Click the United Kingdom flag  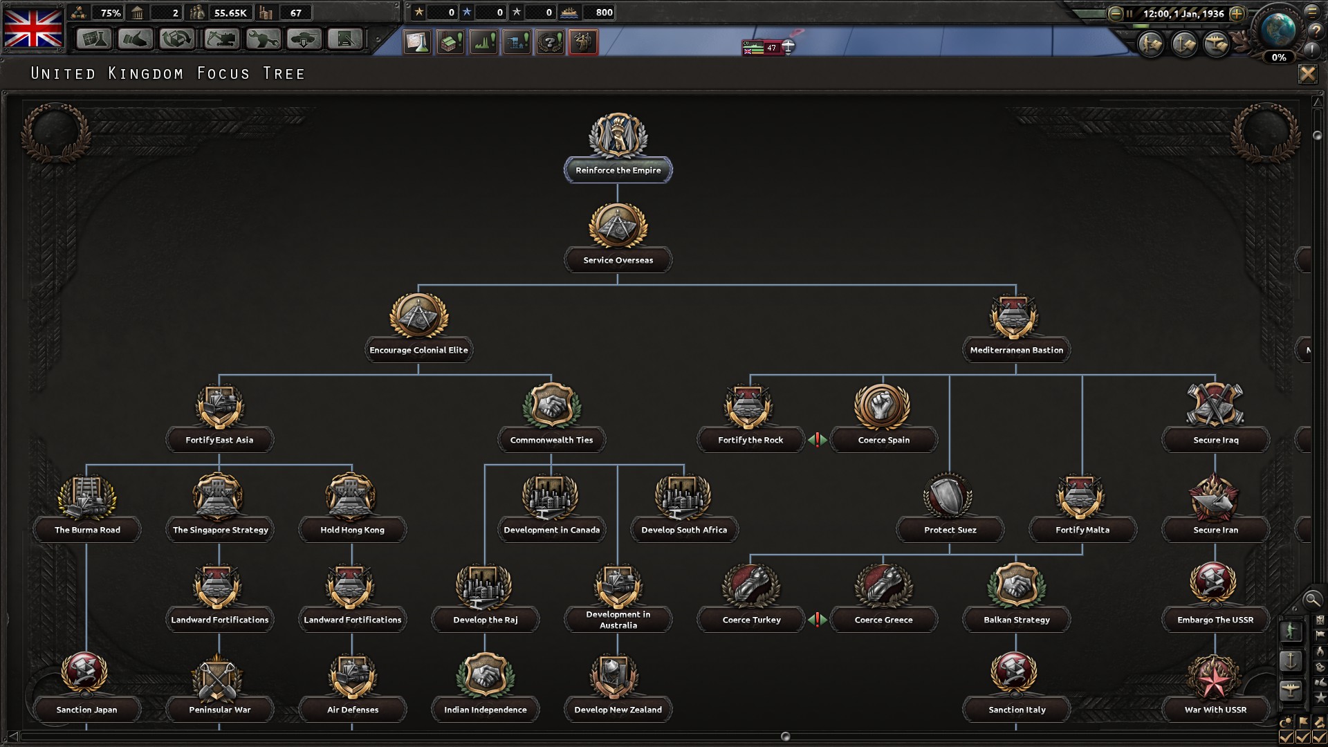(33, 28)
